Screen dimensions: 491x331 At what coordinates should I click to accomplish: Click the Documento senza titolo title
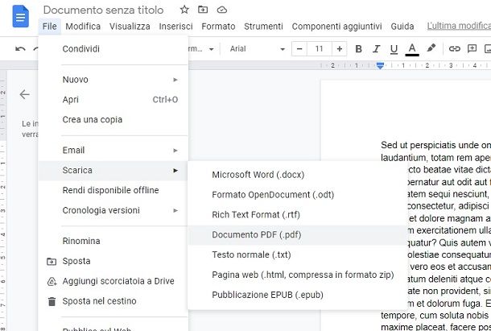tap(103, 10)
